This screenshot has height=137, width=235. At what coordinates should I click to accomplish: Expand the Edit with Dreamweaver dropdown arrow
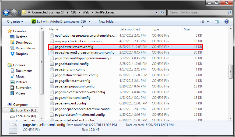click(x=89, y=22)
